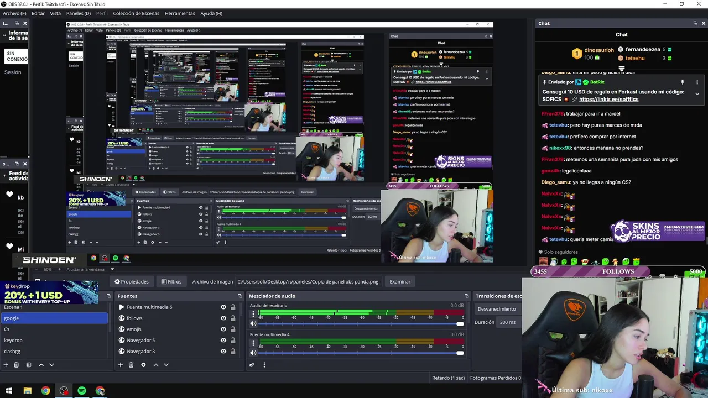Click the image file path field
Screen dimensions: 708x398
[309, 281]
